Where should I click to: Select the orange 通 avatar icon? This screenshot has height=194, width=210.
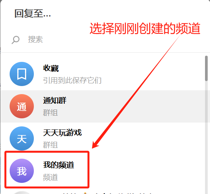click(22, 106)
